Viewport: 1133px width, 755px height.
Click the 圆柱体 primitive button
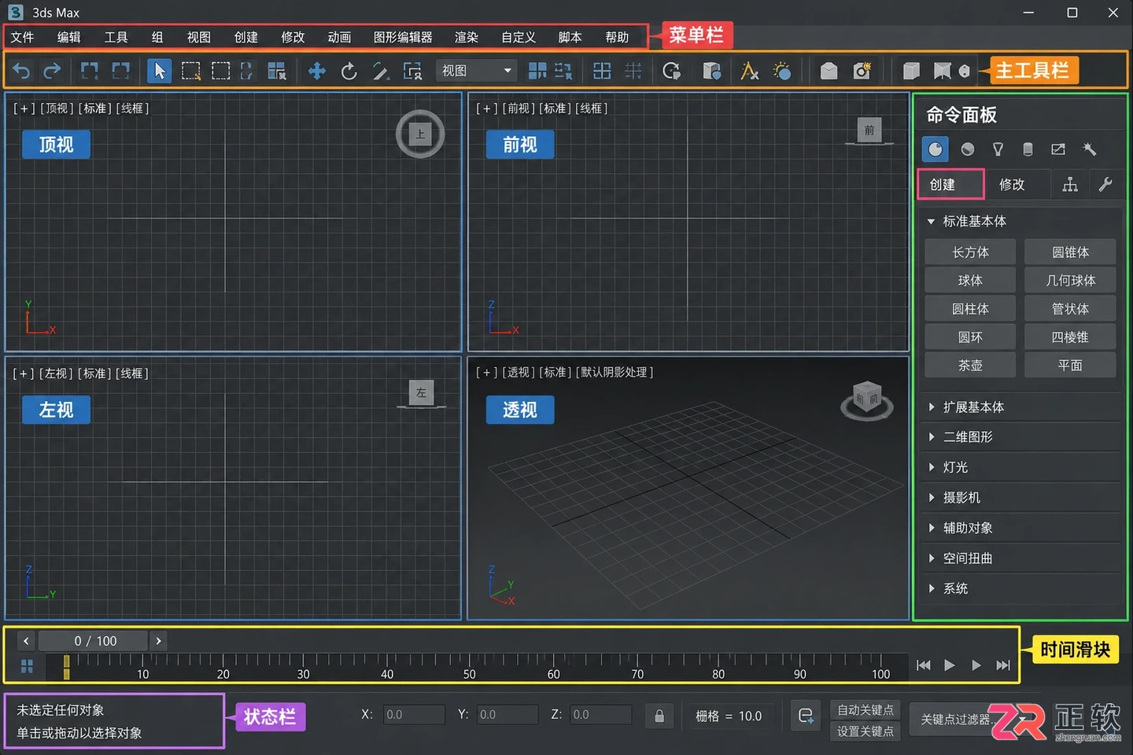click(x=970, y=309)
